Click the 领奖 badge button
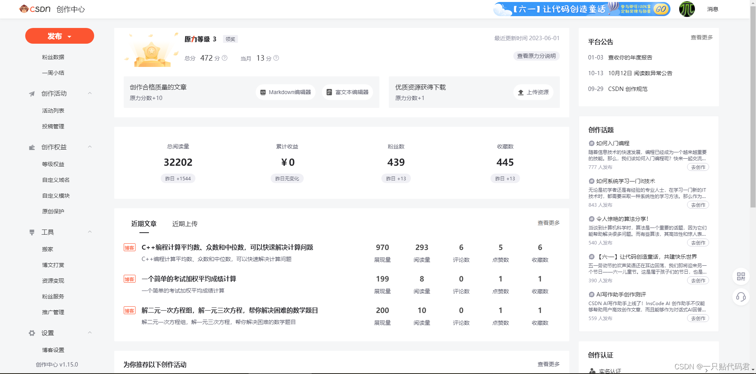Viewport: 756px width, 374px height. click(x=230, y=39)
